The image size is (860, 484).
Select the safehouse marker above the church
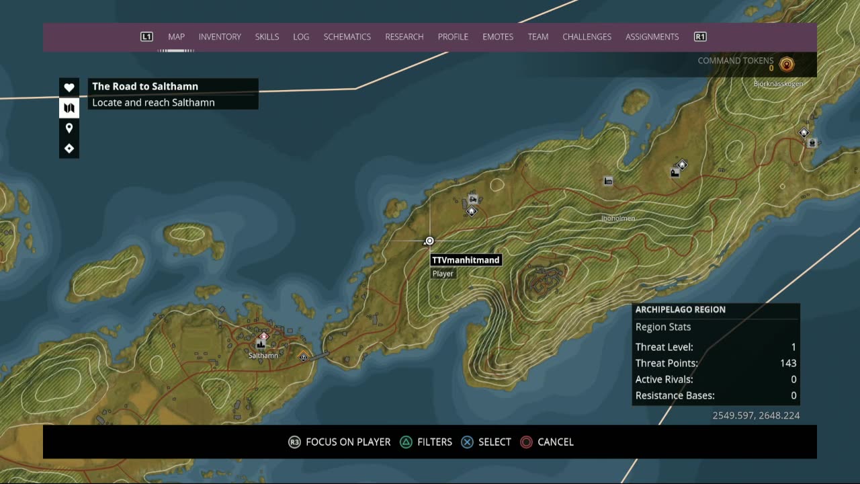[682, 164]
